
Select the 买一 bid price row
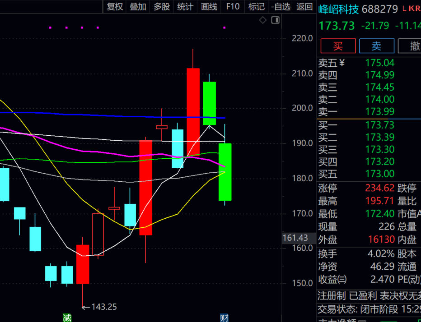click(369, 125)
